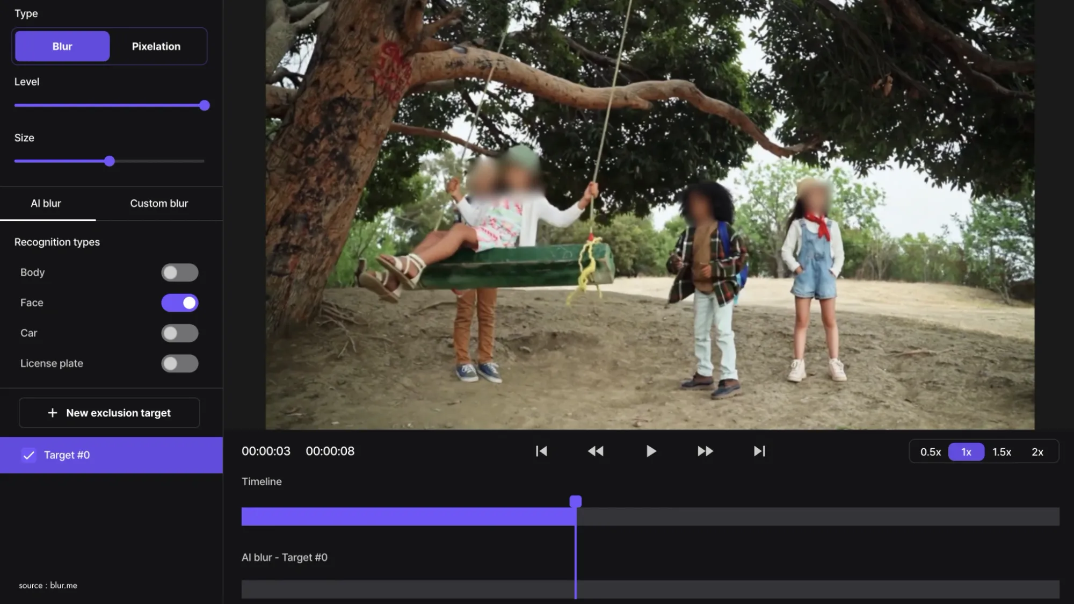Click the purple timeline progress bar
This screenshot has height=604, width=1074.
tap(409, 516)
